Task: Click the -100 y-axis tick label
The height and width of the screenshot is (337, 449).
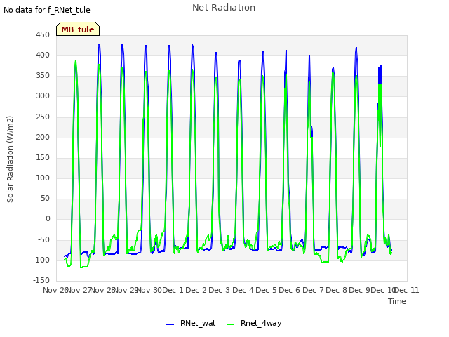Action: pyautogui.click(x=41, y=260)
